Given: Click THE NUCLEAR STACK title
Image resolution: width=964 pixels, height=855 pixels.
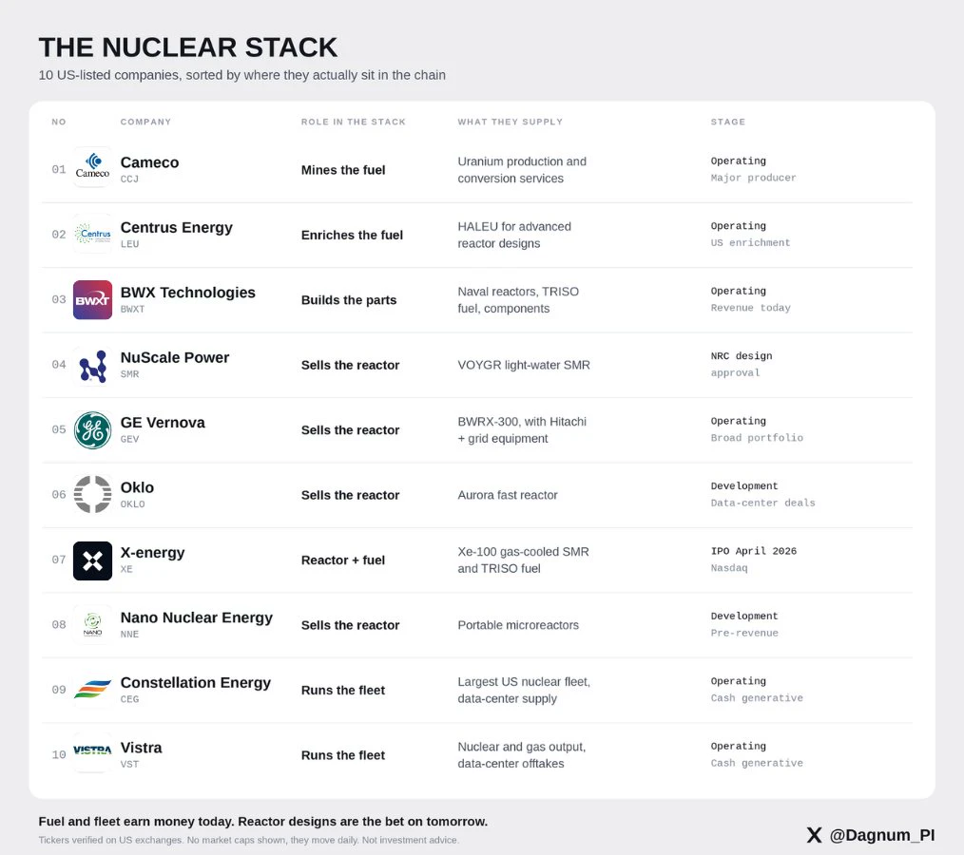Looking at the screenshot, I should [188, 47].
